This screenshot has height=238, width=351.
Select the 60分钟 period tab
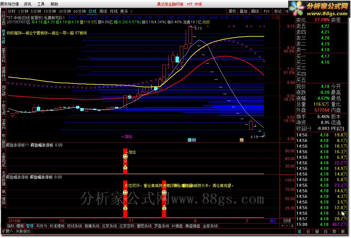79,11
